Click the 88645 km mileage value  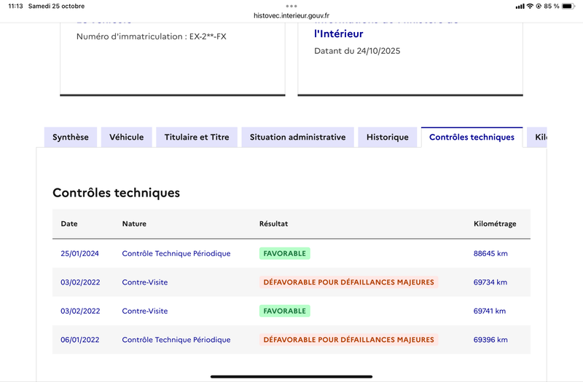490,253
